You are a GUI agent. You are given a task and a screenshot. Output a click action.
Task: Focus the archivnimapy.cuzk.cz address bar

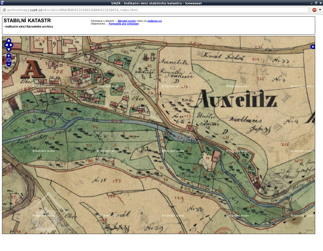(x=151, y=10)
